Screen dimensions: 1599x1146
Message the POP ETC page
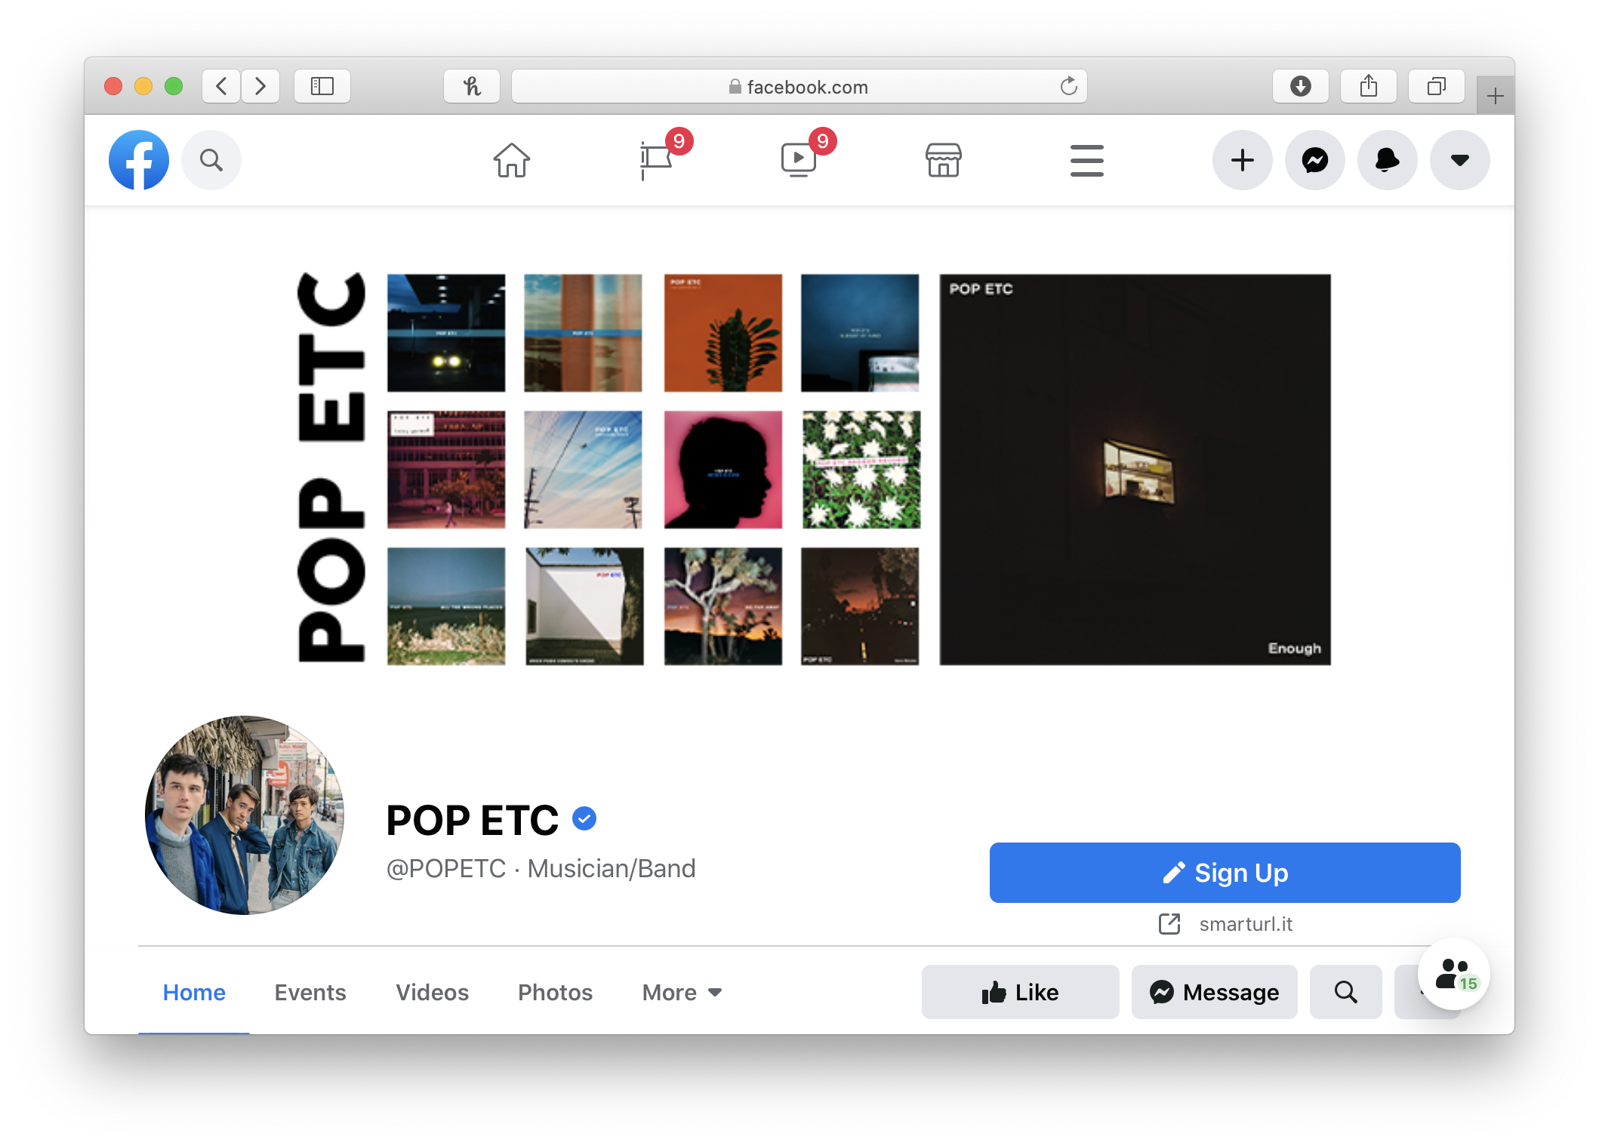(x=1214, y=992)
